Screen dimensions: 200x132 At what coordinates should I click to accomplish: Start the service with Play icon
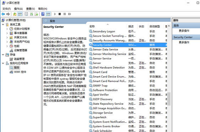(x=55, y=14)
